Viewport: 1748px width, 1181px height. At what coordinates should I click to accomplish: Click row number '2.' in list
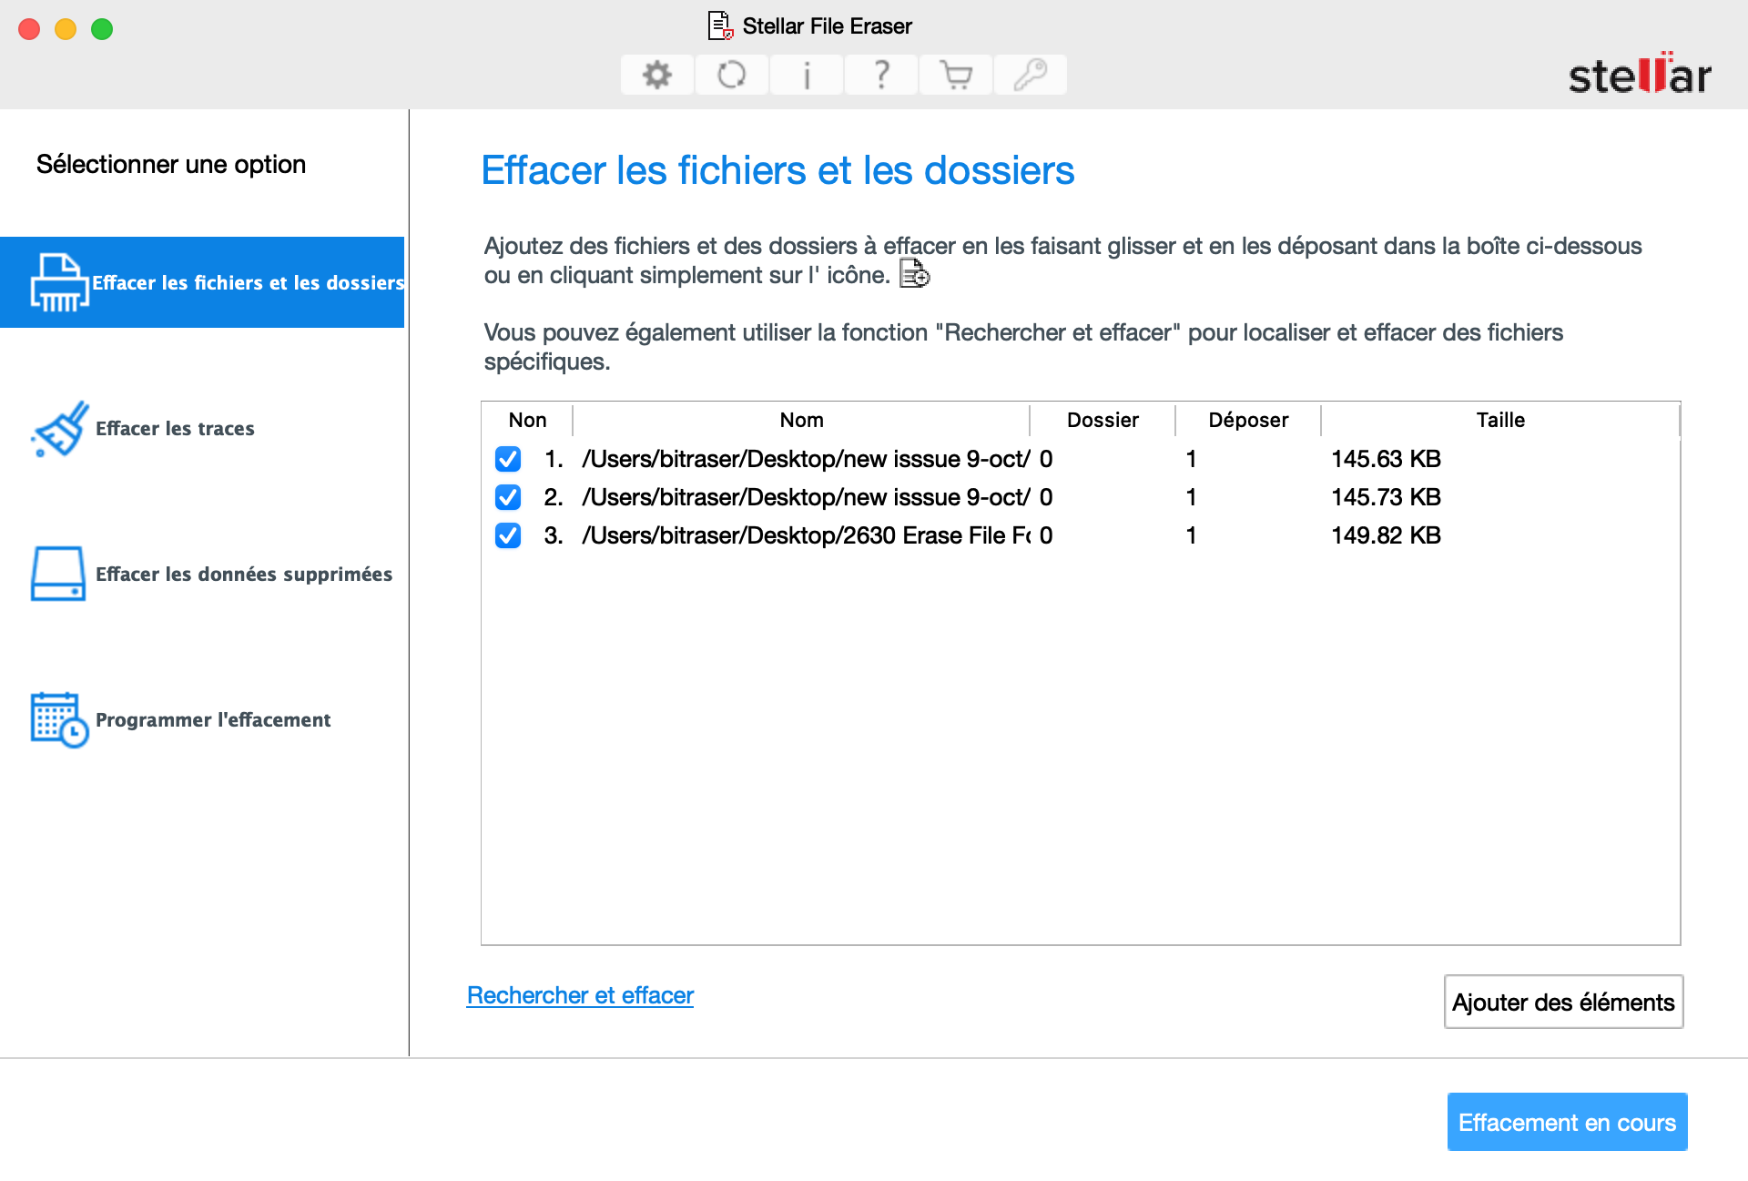coord(554,497)
